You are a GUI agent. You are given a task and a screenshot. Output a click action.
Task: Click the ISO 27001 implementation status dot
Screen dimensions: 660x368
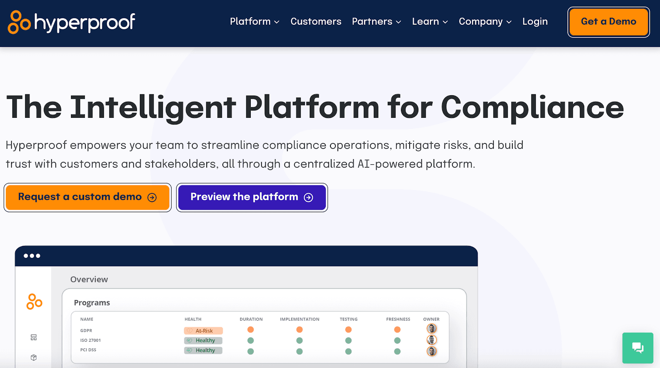click(x=299, y=340)
